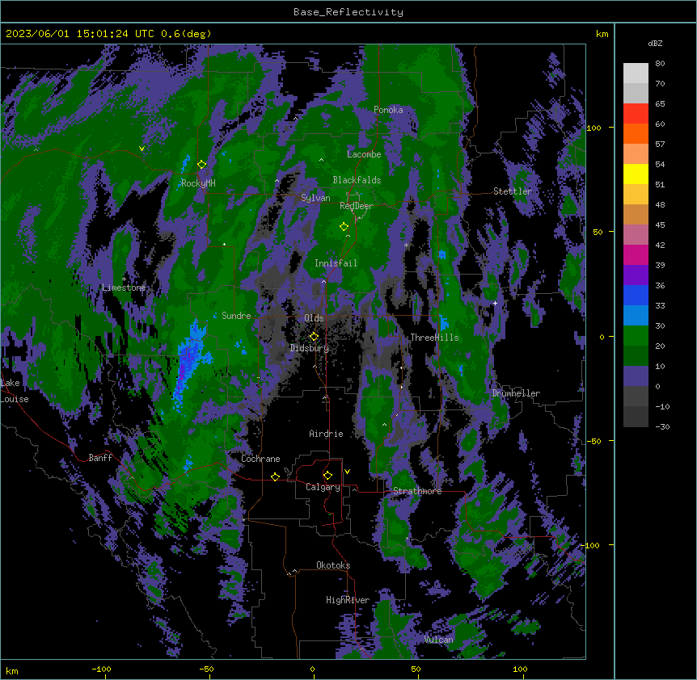Click the Didsbury city label
697x680 pixels.
point(310,348)
